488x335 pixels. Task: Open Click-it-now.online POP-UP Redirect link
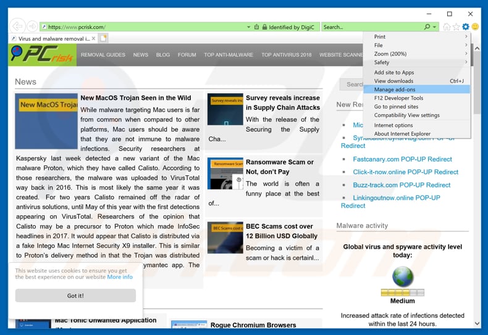405,172
